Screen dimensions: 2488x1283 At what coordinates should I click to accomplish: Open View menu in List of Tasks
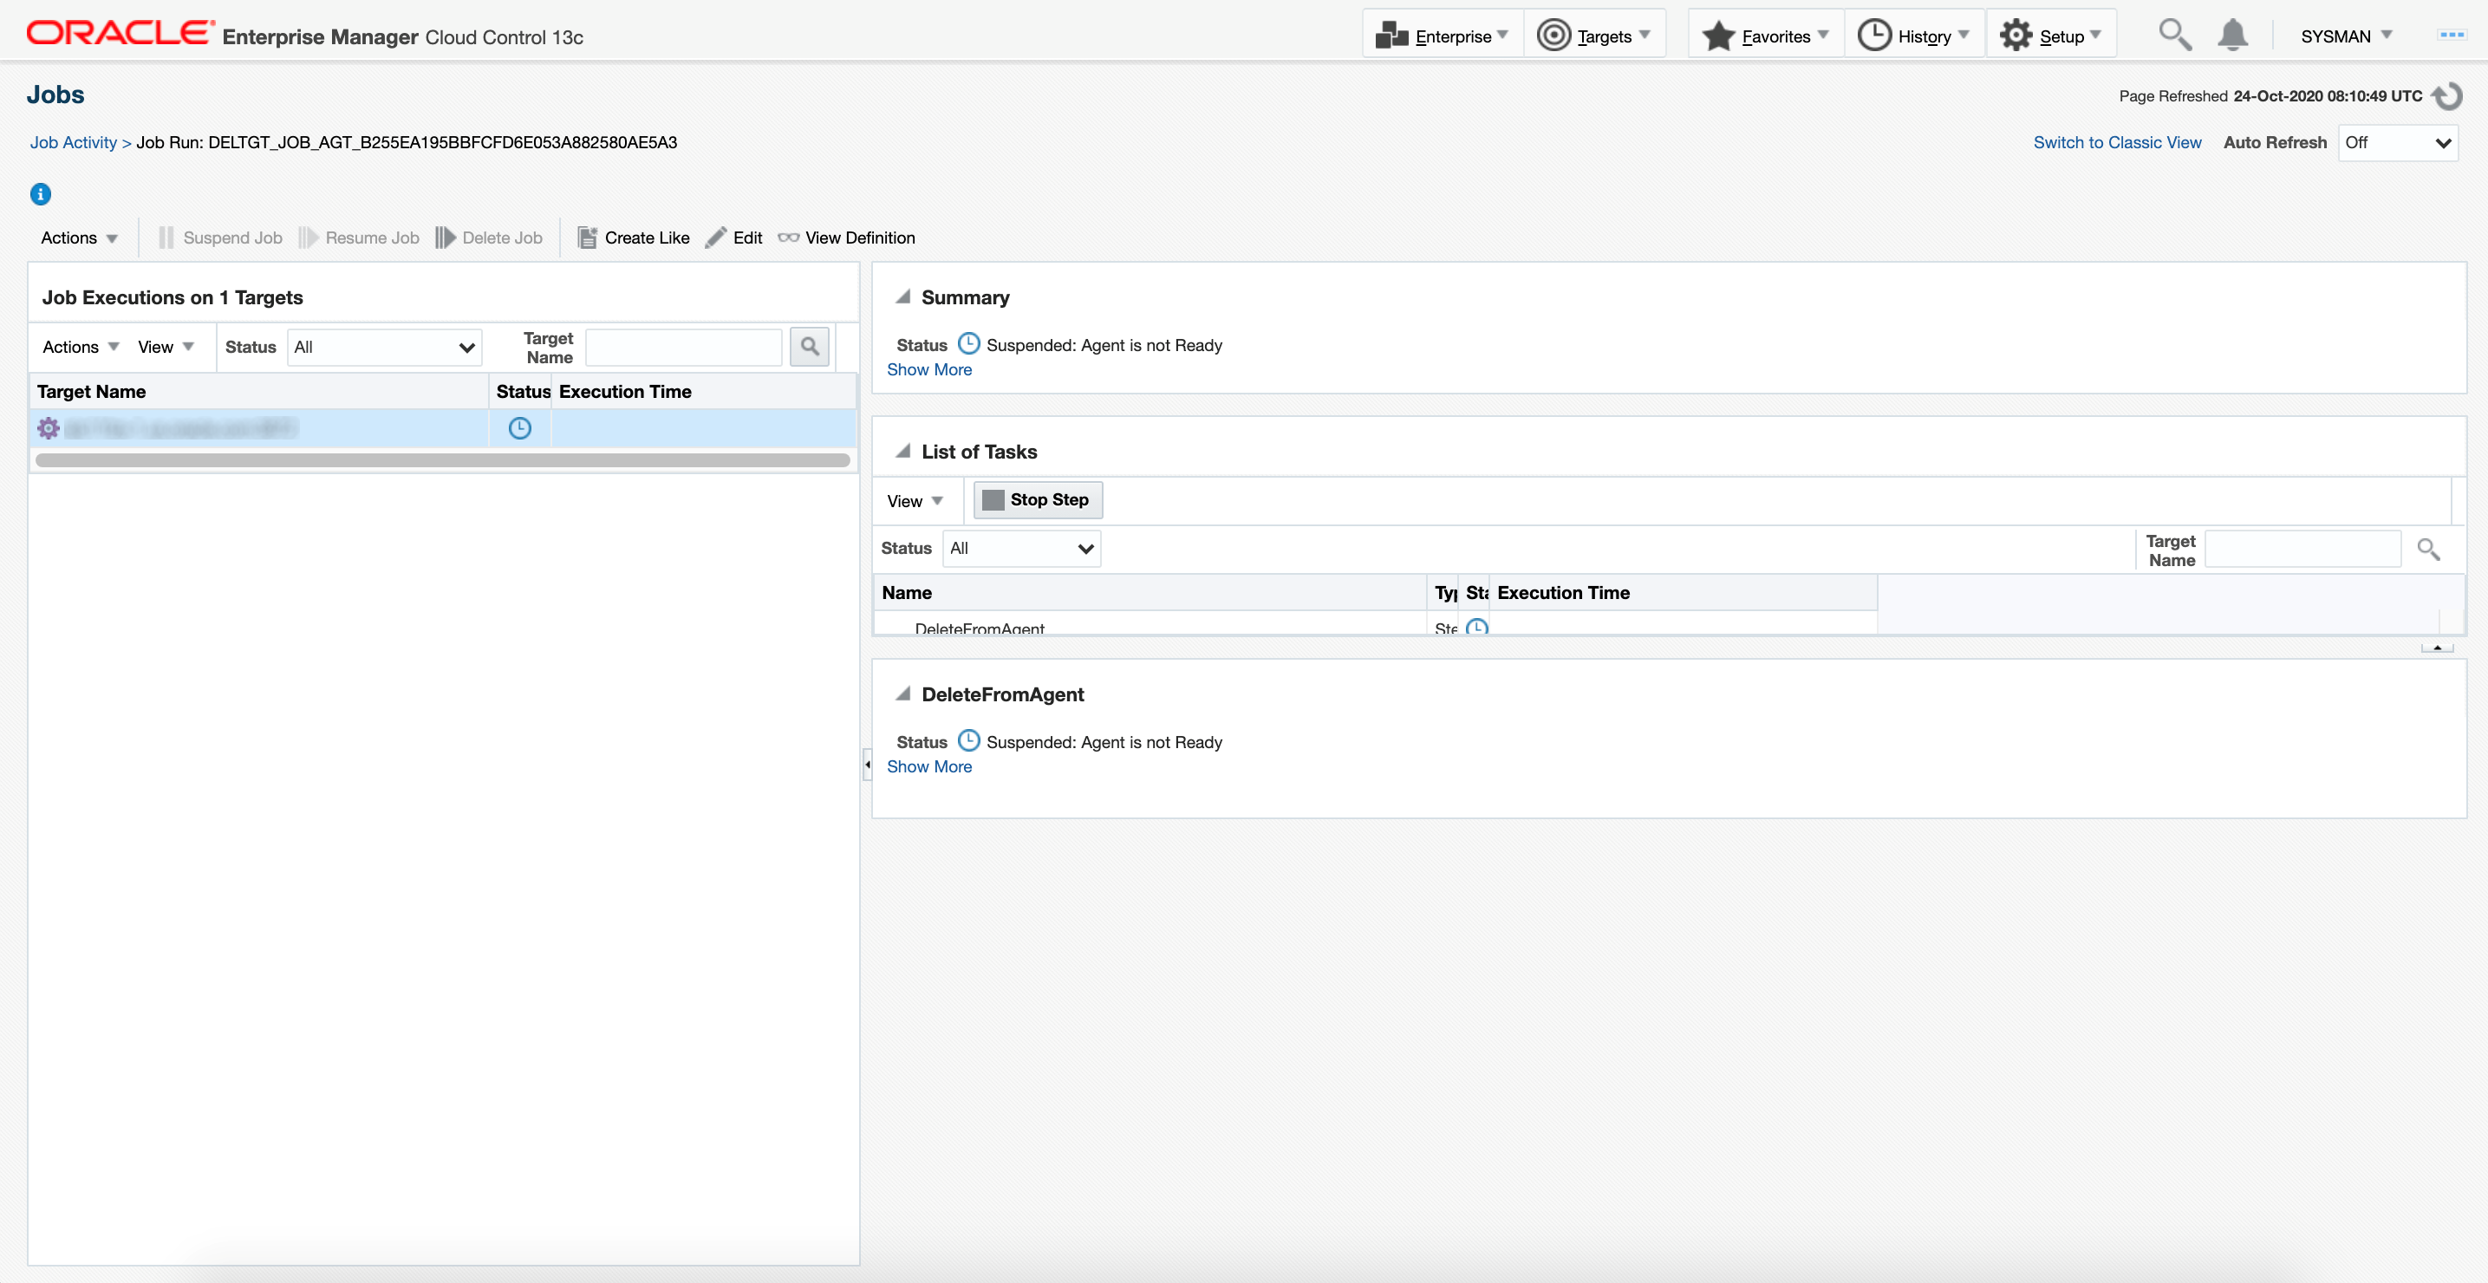[915, 500]
